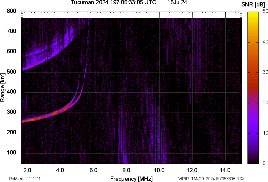Click range tick label '600'

coord(11,51)
